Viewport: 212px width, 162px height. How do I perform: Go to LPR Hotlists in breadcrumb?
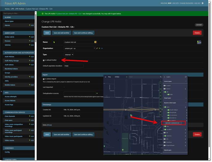20,9
